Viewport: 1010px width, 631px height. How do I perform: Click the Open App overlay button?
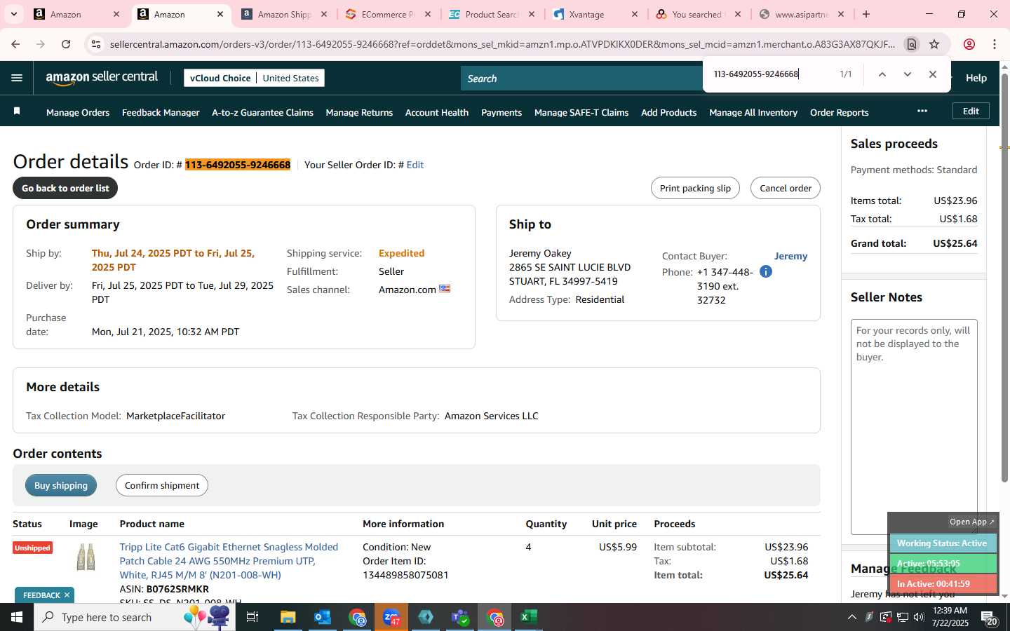(971, 522)
